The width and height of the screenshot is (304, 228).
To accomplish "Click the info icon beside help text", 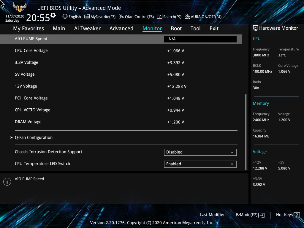I will (x=7, y=182).
